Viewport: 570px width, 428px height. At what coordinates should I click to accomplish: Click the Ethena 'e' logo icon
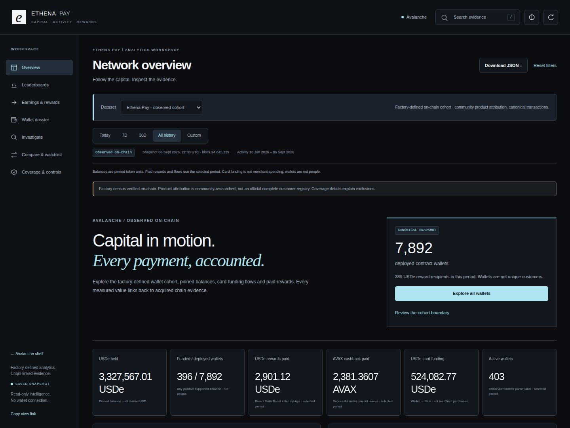19,17
